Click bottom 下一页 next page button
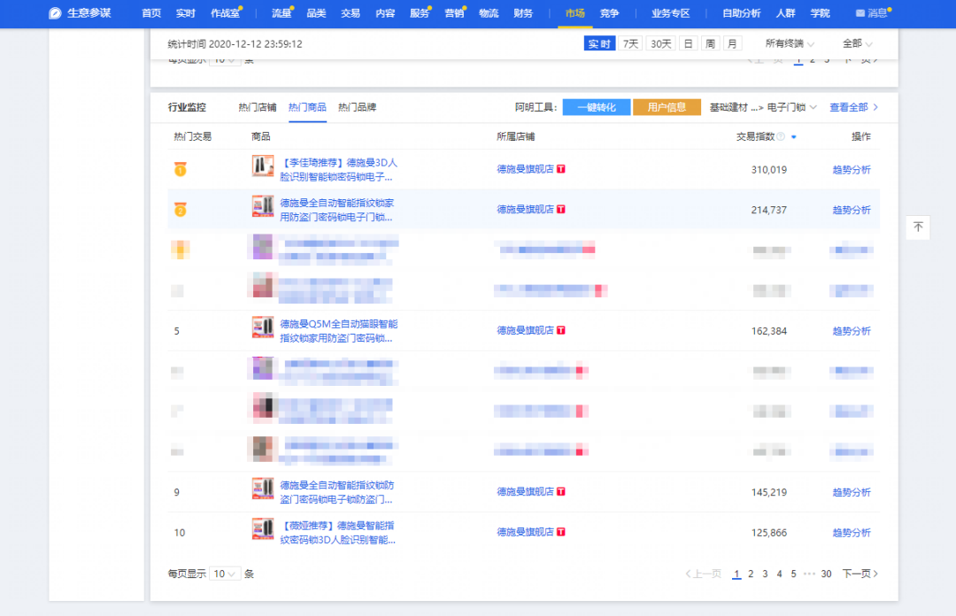Screen dimensions: 956x616 pos(860,574)
